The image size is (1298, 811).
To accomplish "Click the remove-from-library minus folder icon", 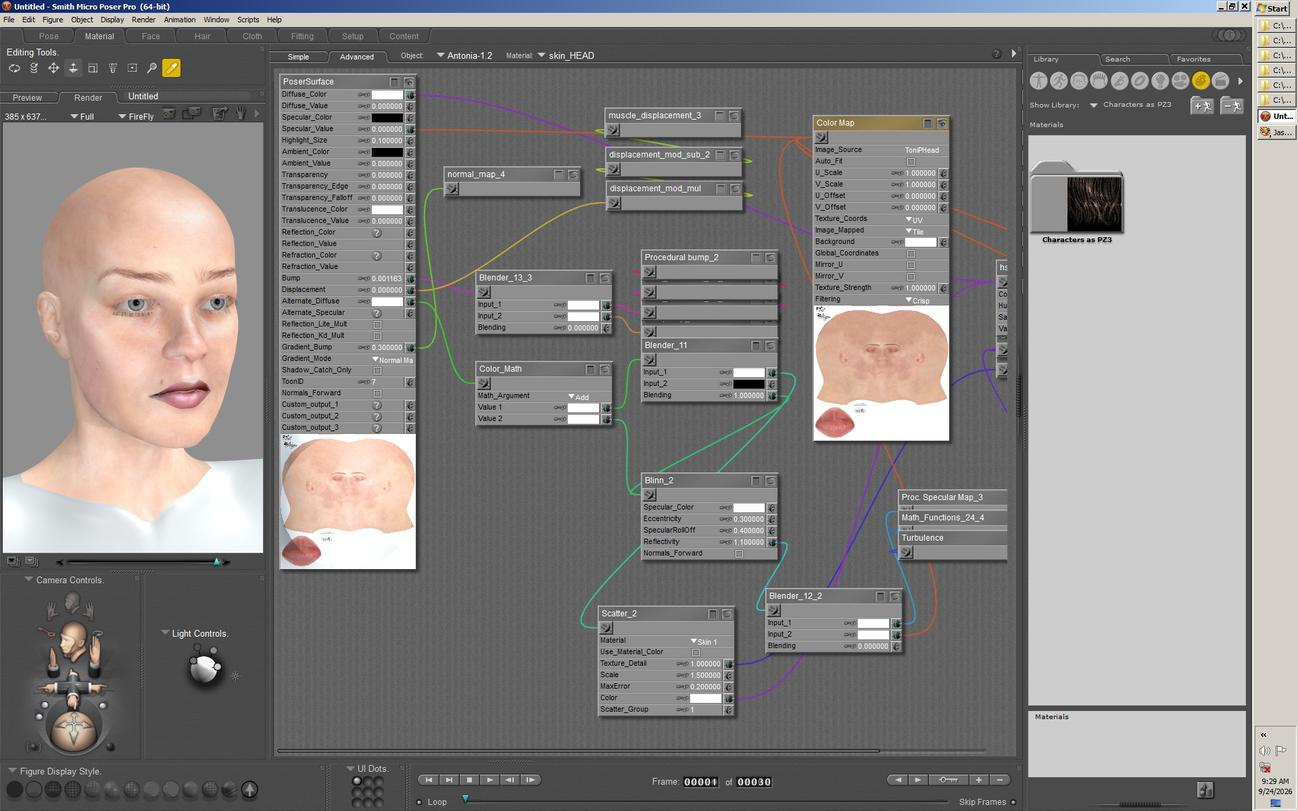I will click(x=1232, y=106).
